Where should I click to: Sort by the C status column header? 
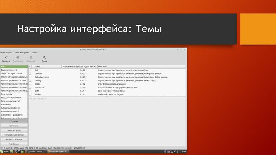pyautogui.click(x=30, y=67)
